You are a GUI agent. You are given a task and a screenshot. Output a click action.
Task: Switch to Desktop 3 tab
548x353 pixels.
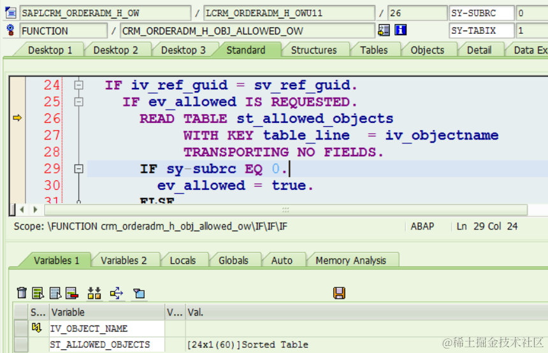tap(183, 50)
